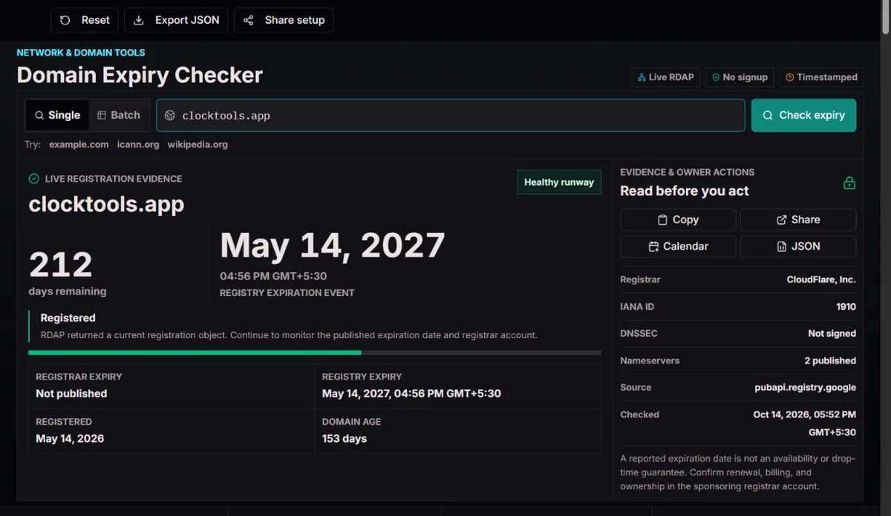Click the DNSSEC Not signed value
The image size is (891, 516).
[832, 334]
